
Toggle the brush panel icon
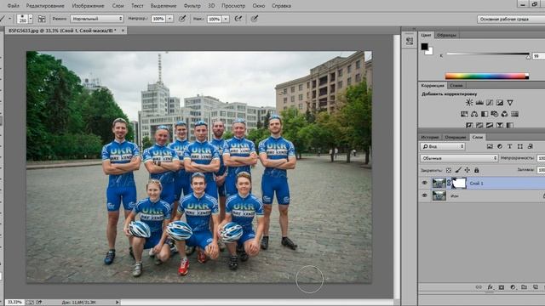coord(42,19)
